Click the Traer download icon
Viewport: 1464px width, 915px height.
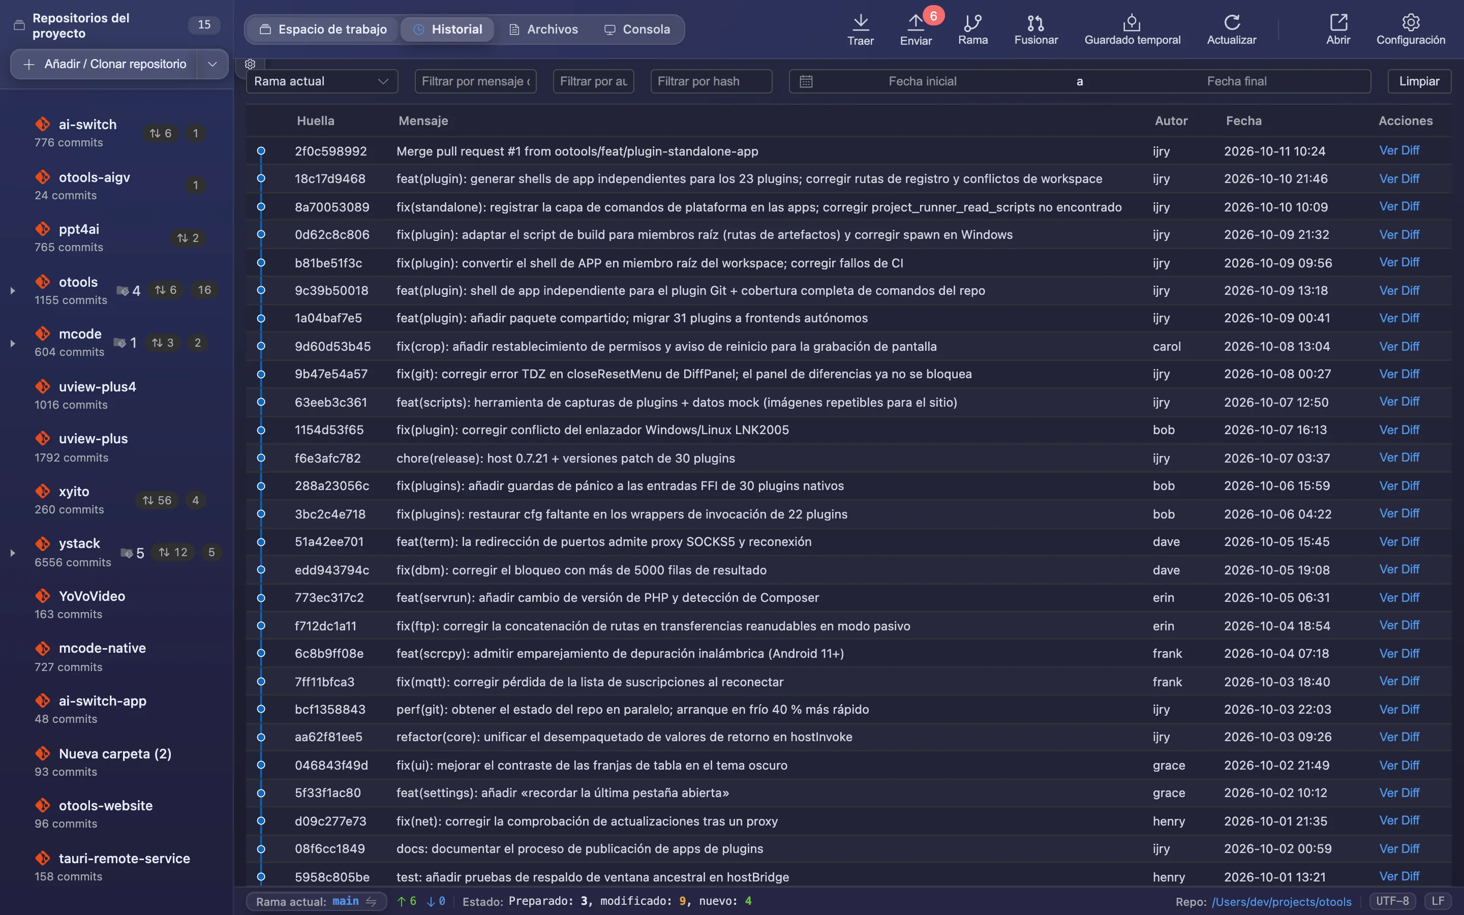860,22
